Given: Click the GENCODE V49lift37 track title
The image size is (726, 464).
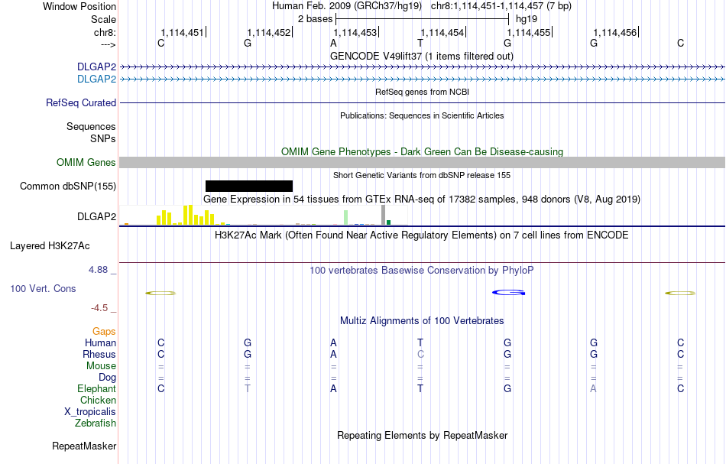Looking at the screenshot, I should click(422, 56).
